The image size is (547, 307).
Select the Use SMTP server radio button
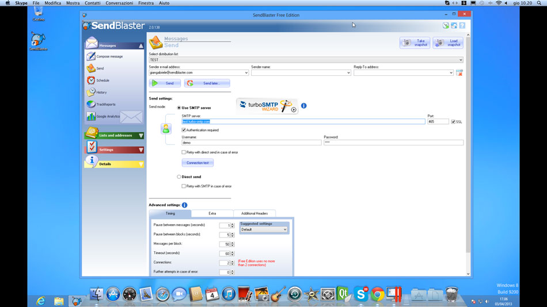tap(179, 108)
